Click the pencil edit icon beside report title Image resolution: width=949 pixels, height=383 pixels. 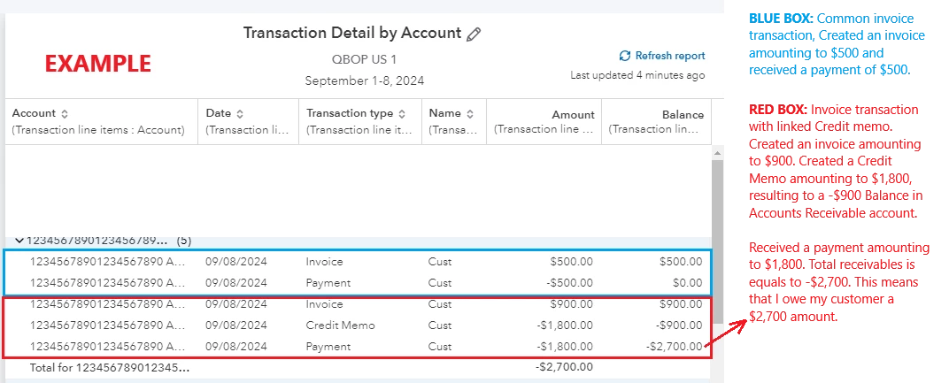pyautogui.click(x=474, y=34)
